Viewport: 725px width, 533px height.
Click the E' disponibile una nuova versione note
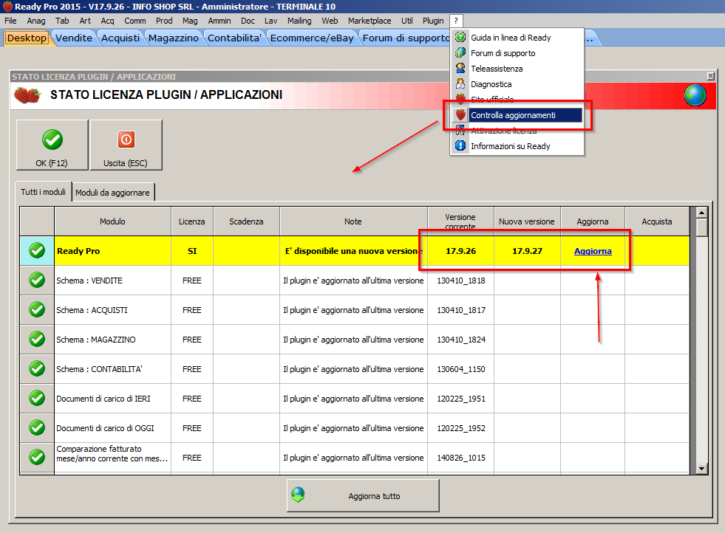coord(354,251)
